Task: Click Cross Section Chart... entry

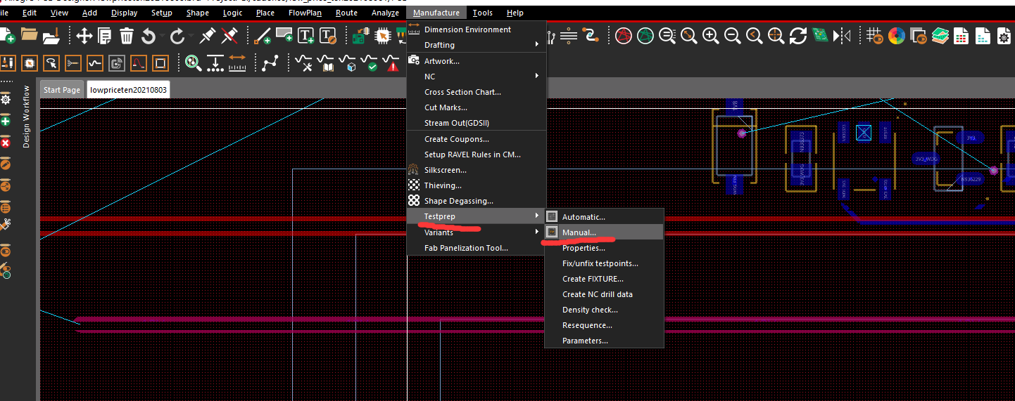Action: pos(477,92)
